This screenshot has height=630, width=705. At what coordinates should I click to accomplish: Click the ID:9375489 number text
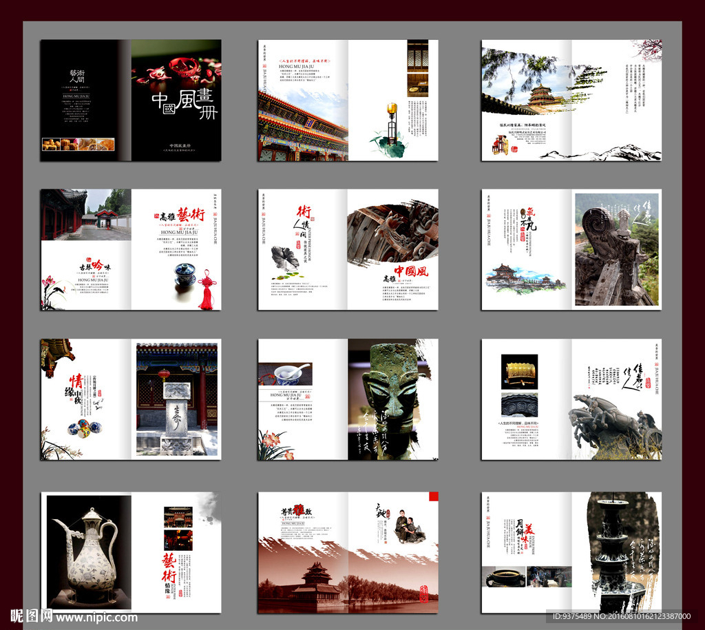(577, 617)
